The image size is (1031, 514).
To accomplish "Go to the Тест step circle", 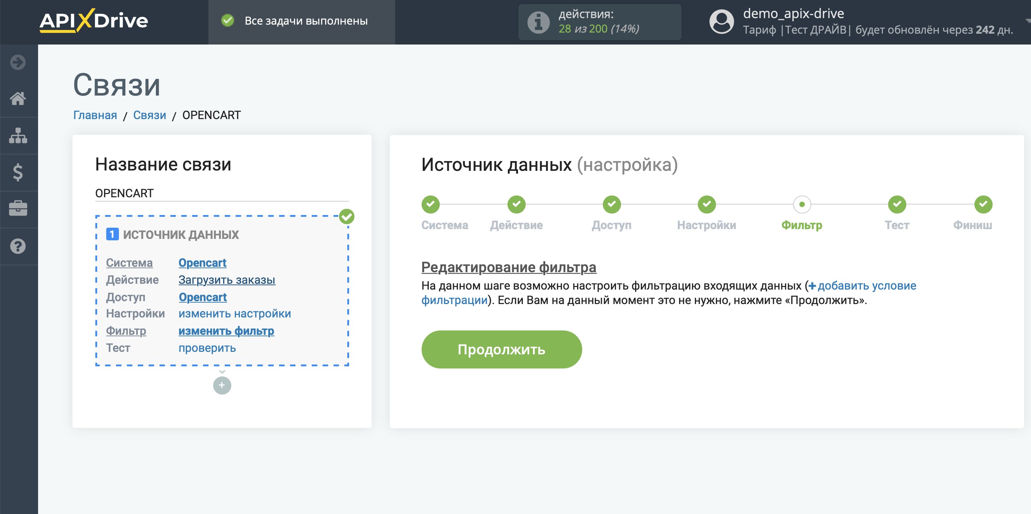I will (x=897, y=204).
